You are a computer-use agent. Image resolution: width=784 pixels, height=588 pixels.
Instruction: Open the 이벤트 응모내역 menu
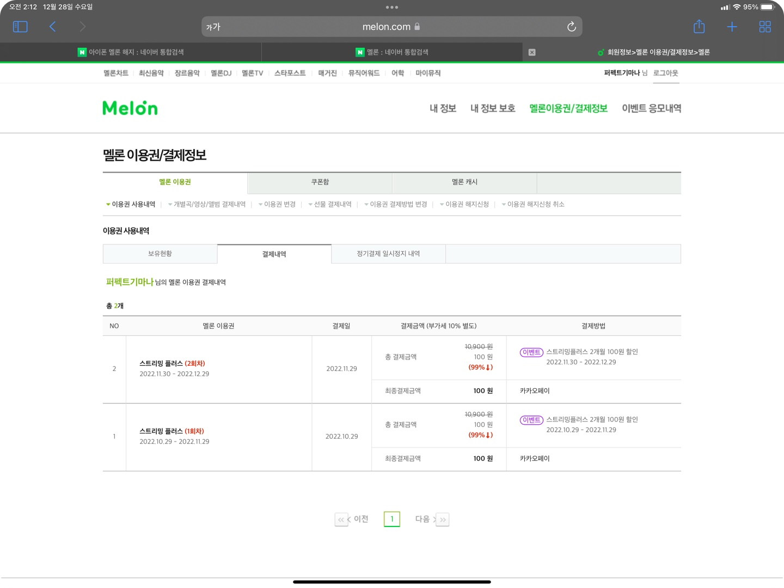(652, 108)
